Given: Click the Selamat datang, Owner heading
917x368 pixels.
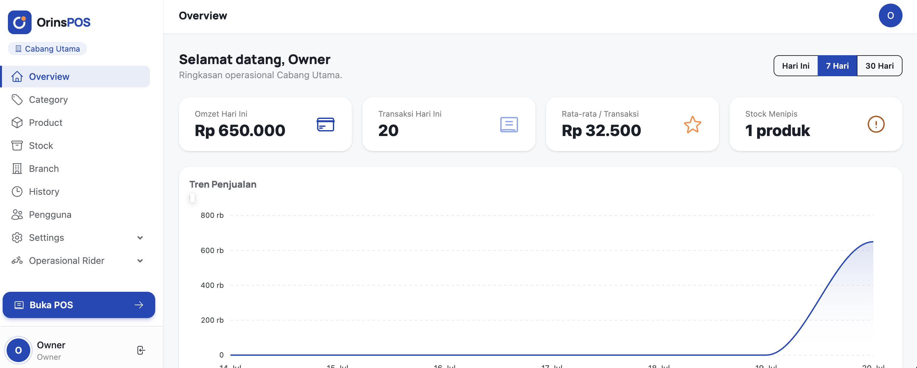Looking at the screenshot, I should click(x=255, y=59).
